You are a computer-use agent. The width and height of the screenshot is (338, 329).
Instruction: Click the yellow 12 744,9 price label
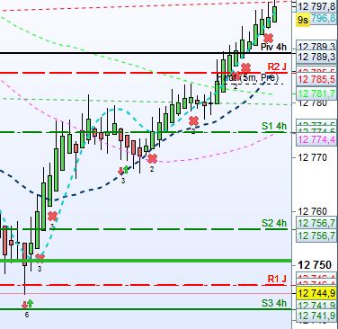click(316, 293)
